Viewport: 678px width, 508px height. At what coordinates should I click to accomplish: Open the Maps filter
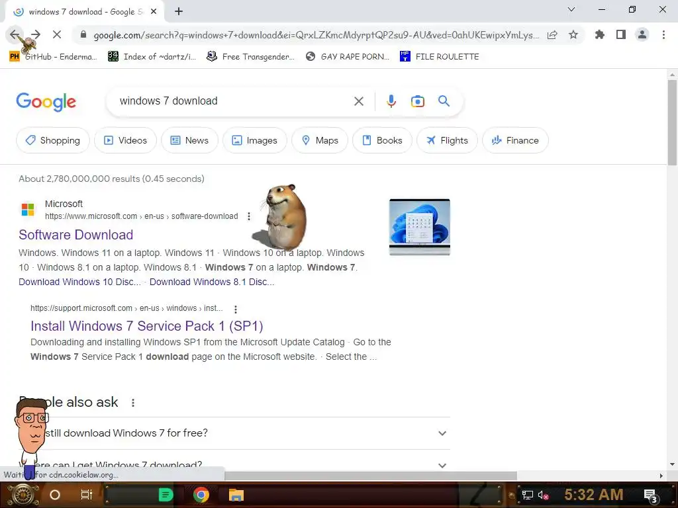(x=320, y=140)
